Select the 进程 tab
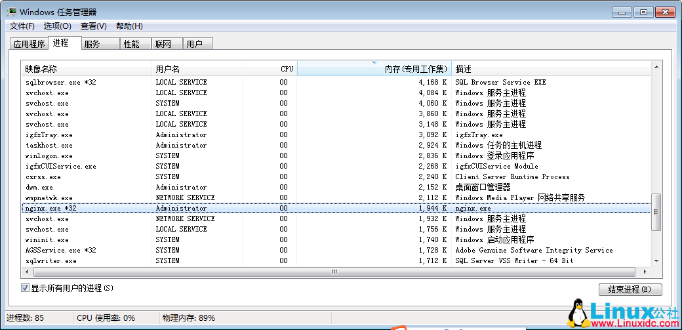This screenshot has width=682, height=330. point(64,43)
